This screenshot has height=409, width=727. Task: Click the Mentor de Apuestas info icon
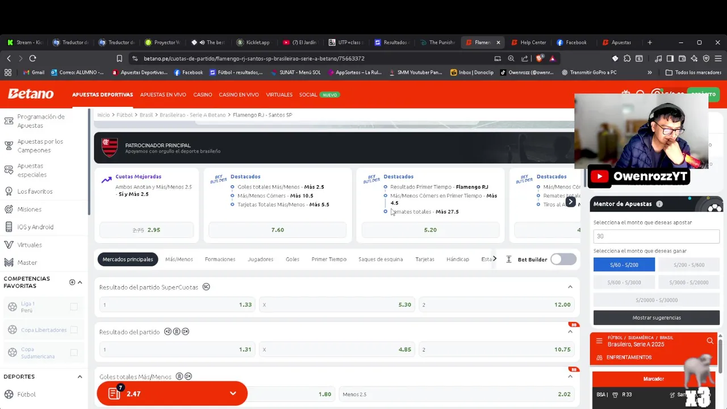pos(659,204)
